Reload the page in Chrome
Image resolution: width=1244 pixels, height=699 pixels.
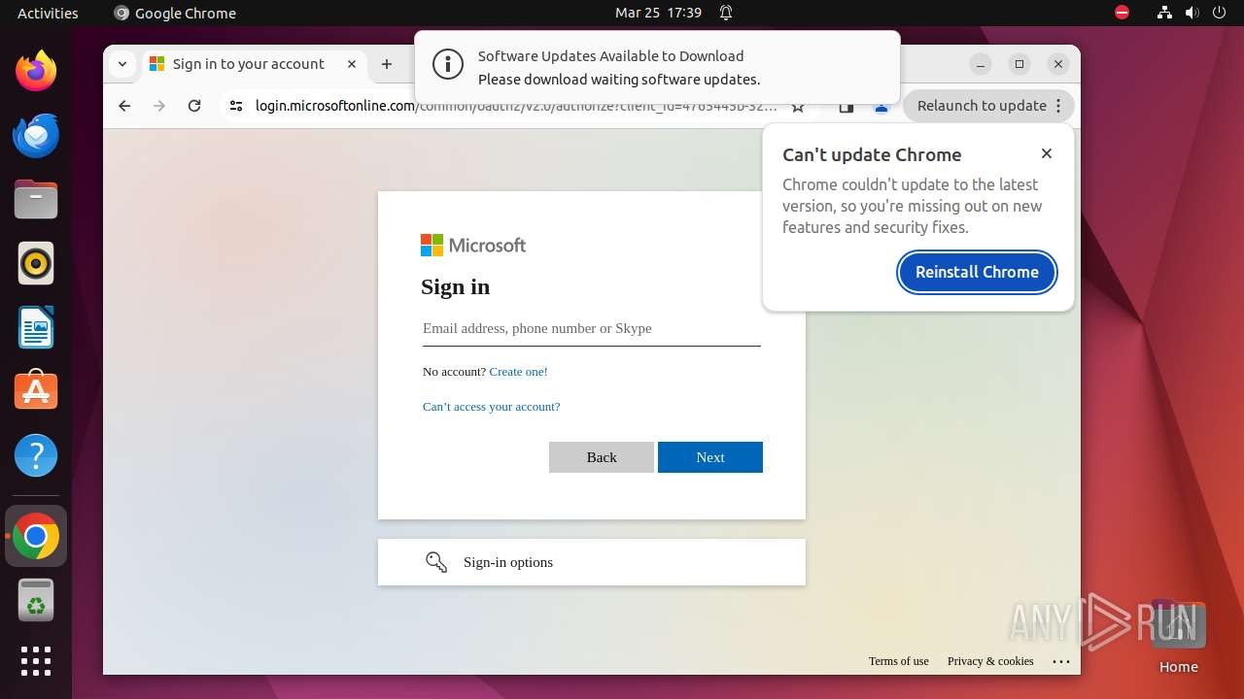point(194,106)
